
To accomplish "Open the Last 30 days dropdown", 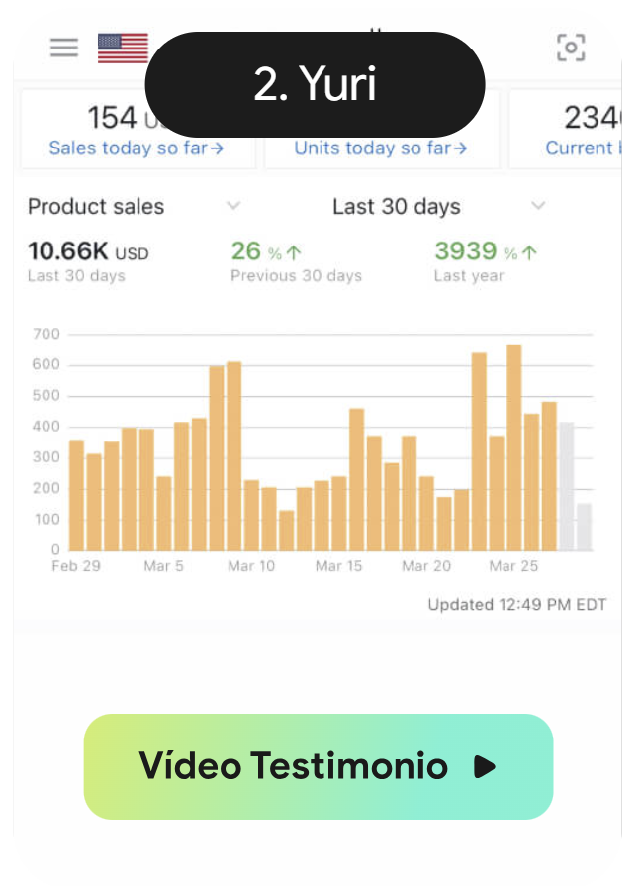I will pyautogui.click(x=538, y=206).
